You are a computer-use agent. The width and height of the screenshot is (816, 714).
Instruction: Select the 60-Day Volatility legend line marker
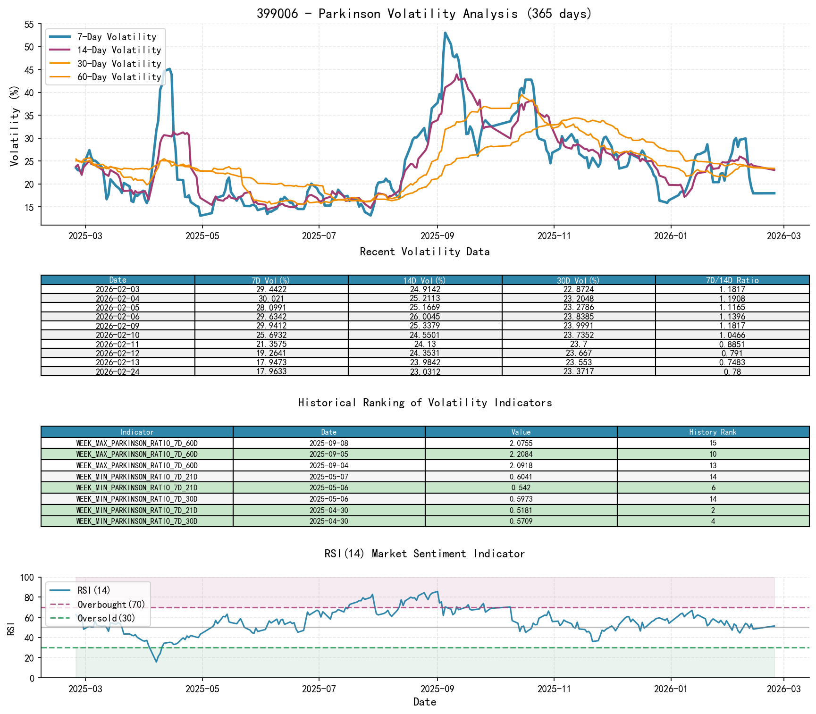[x=61, y=77]
